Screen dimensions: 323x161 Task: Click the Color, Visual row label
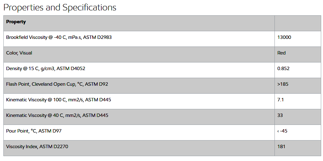[x=19, y=53]
